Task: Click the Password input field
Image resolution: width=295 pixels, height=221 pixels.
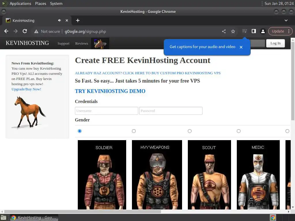Action: point(171,111)
